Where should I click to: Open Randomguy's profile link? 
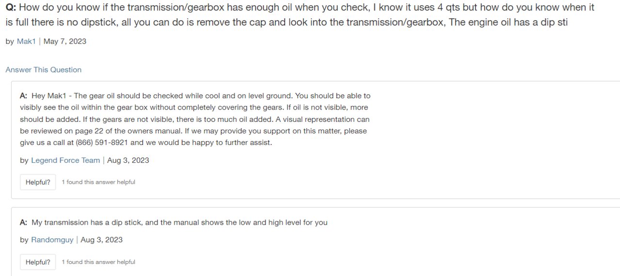pos(52,240)
